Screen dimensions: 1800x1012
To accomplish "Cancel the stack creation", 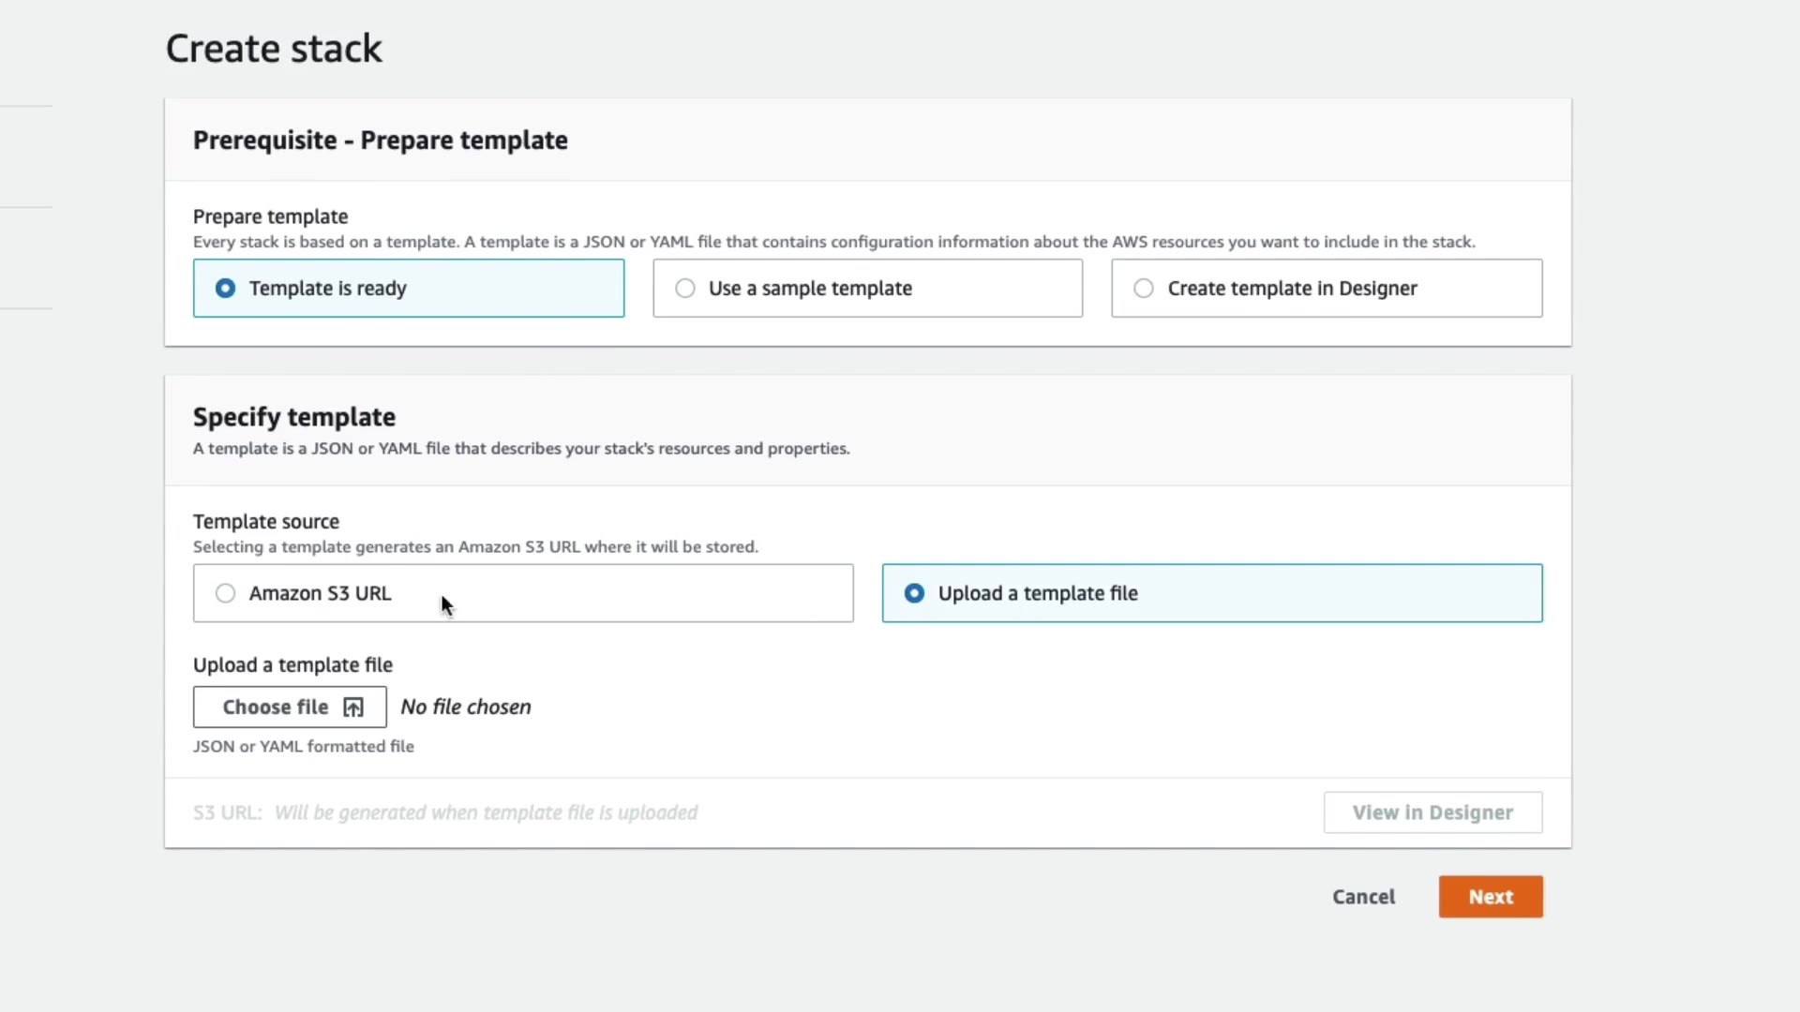I will point(1363,897).
